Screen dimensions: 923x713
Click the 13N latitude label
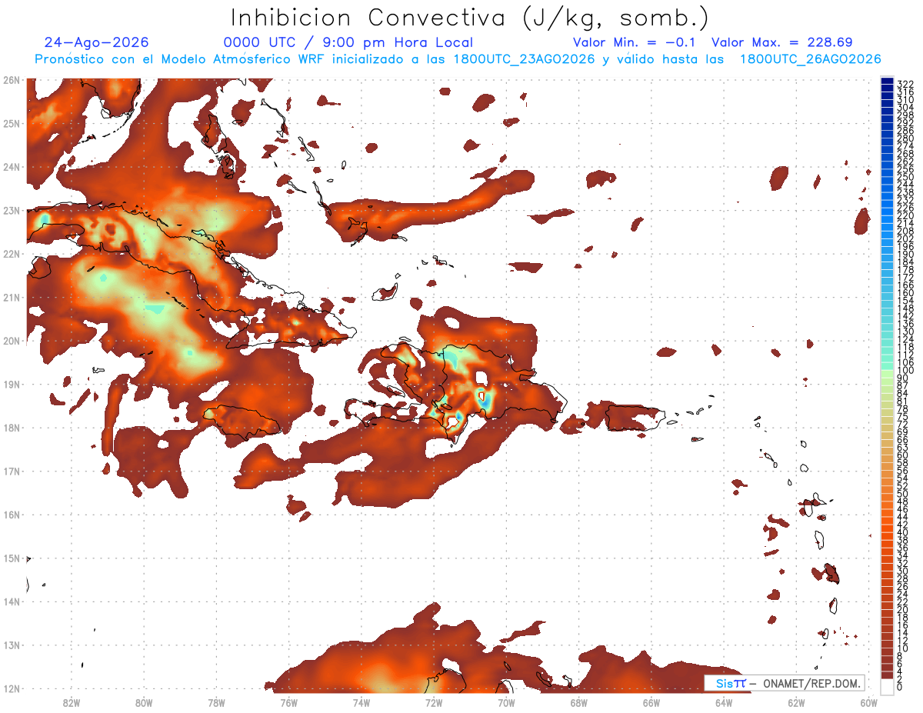point(12,645)
